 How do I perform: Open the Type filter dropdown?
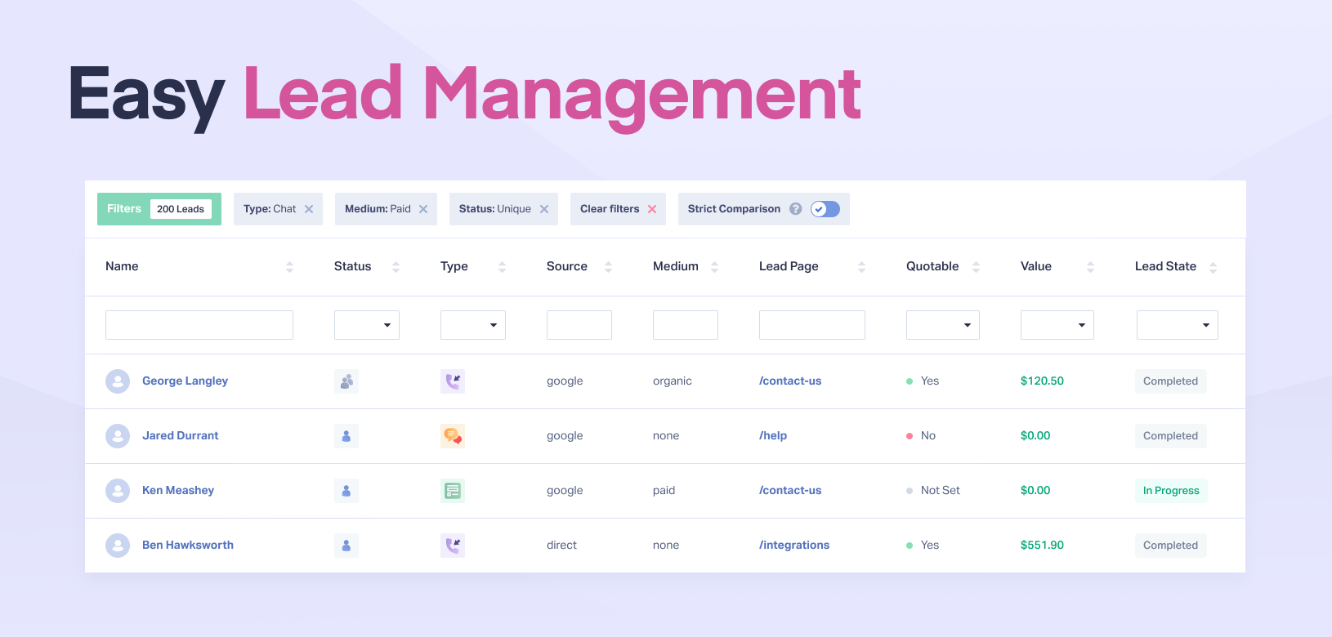(473, 325)
